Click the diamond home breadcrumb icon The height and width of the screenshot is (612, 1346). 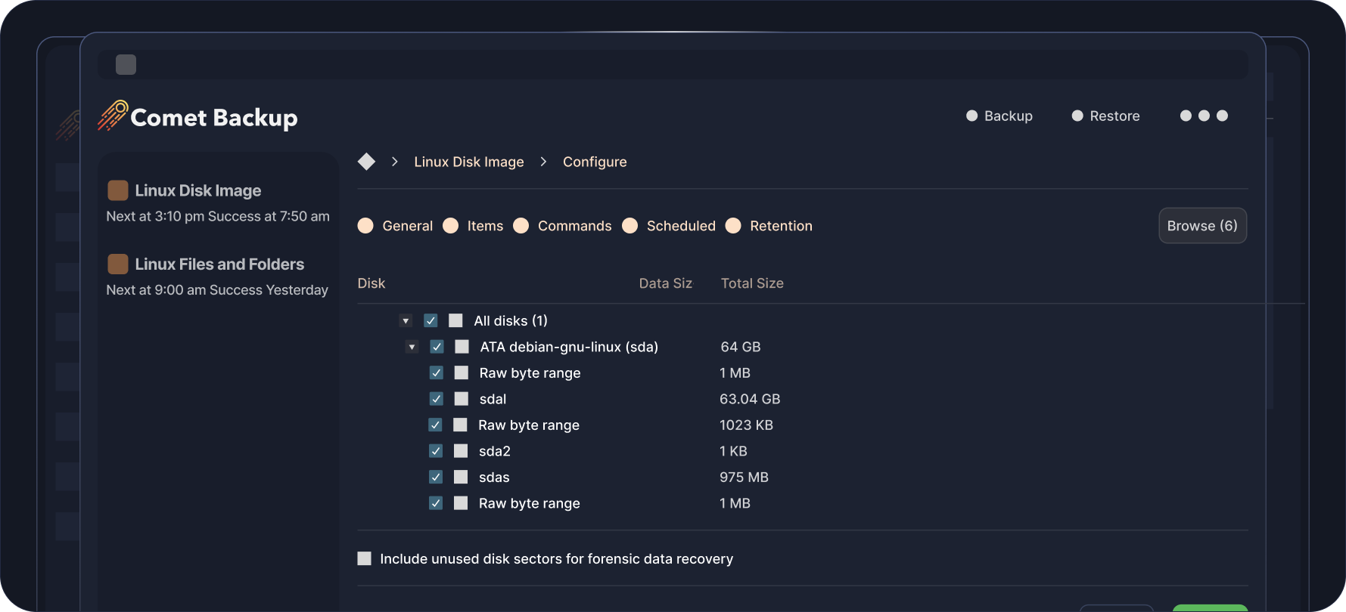click(366, 162)
